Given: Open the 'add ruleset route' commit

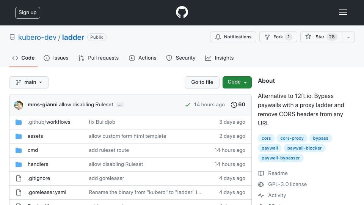Looking at the screenshot, I should click(x=109, y=150).
